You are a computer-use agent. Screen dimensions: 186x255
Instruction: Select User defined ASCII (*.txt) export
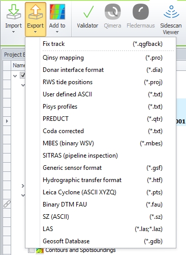(103, 94)
